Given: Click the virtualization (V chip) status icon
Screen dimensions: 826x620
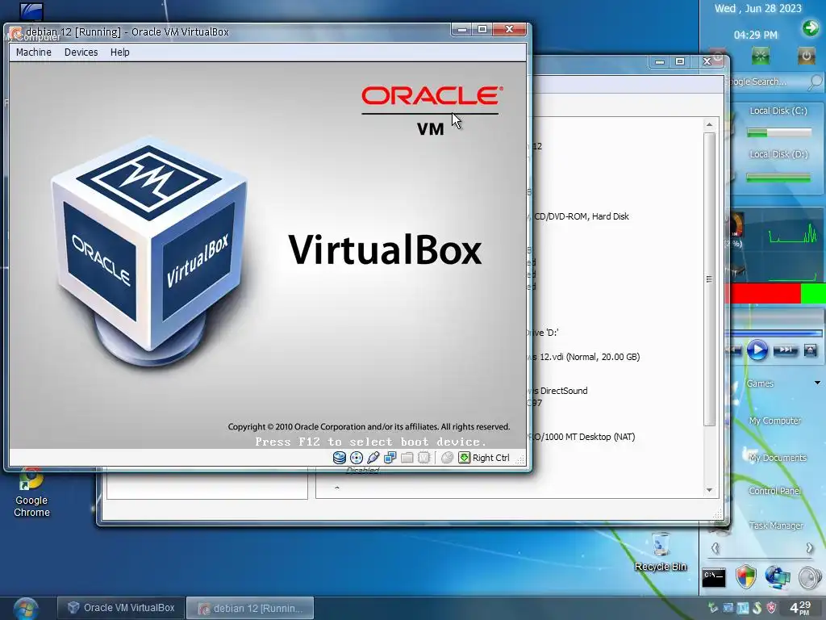Looking at the screenshot, I should click(424, 458).
